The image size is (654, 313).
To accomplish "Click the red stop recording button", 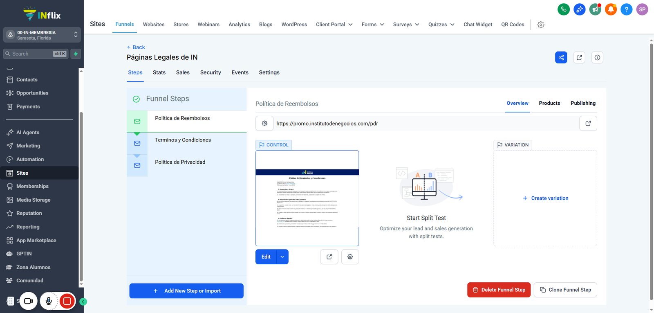I will coord(67,302).
